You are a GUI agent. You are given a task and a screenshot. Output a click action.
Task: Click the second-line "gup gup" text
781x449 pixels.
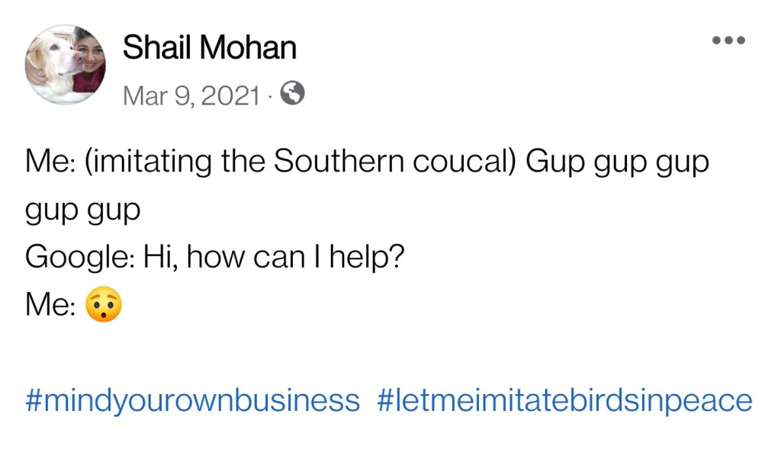tap(82, 209)
